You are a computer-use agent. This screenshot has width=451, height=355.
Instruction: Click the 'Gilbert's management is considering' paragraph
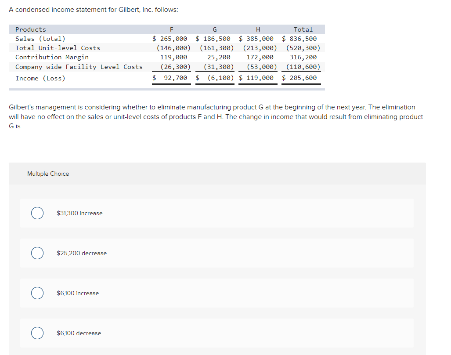click(216, 116)
